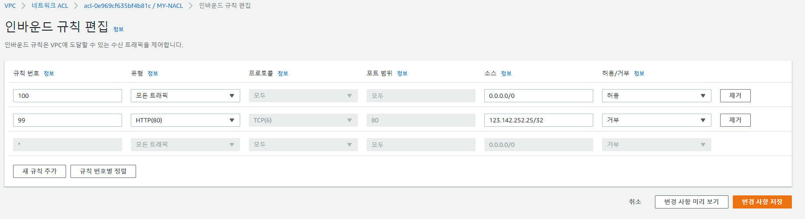Click 변경 사항 미리 보기 button
The height and width of the screenshot is (219, 805).
click(x=692, y=202)
